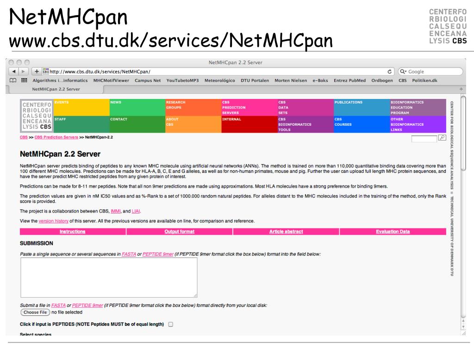Open the DTU Portalen bookmark
The height and width of the screenshot is (355, 474).
pyautogui.click(x=255, y=80)
